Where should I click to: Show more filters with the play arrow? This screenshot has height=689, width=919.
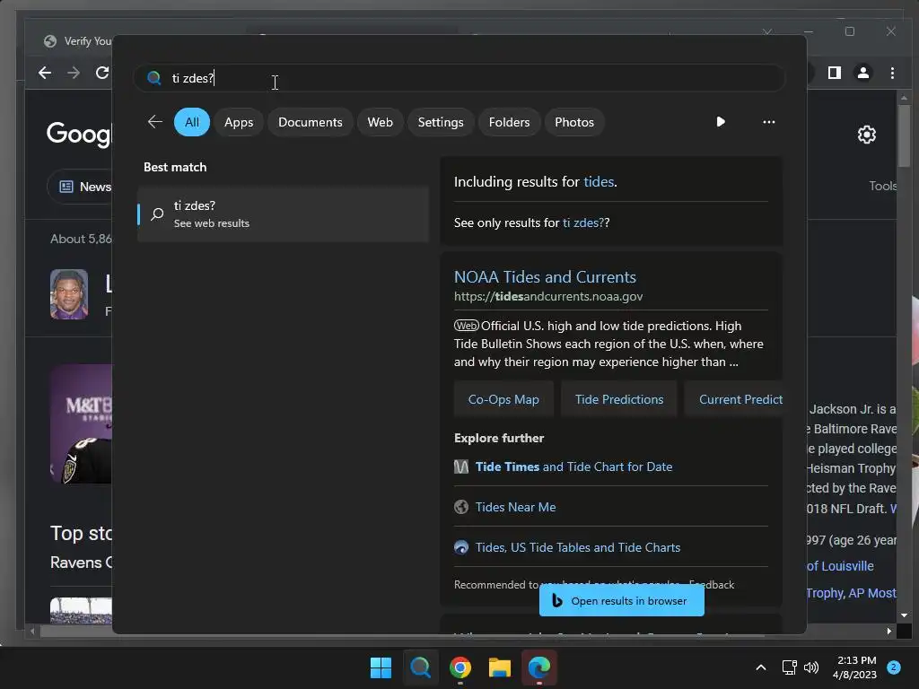click(x=721, y=122)
